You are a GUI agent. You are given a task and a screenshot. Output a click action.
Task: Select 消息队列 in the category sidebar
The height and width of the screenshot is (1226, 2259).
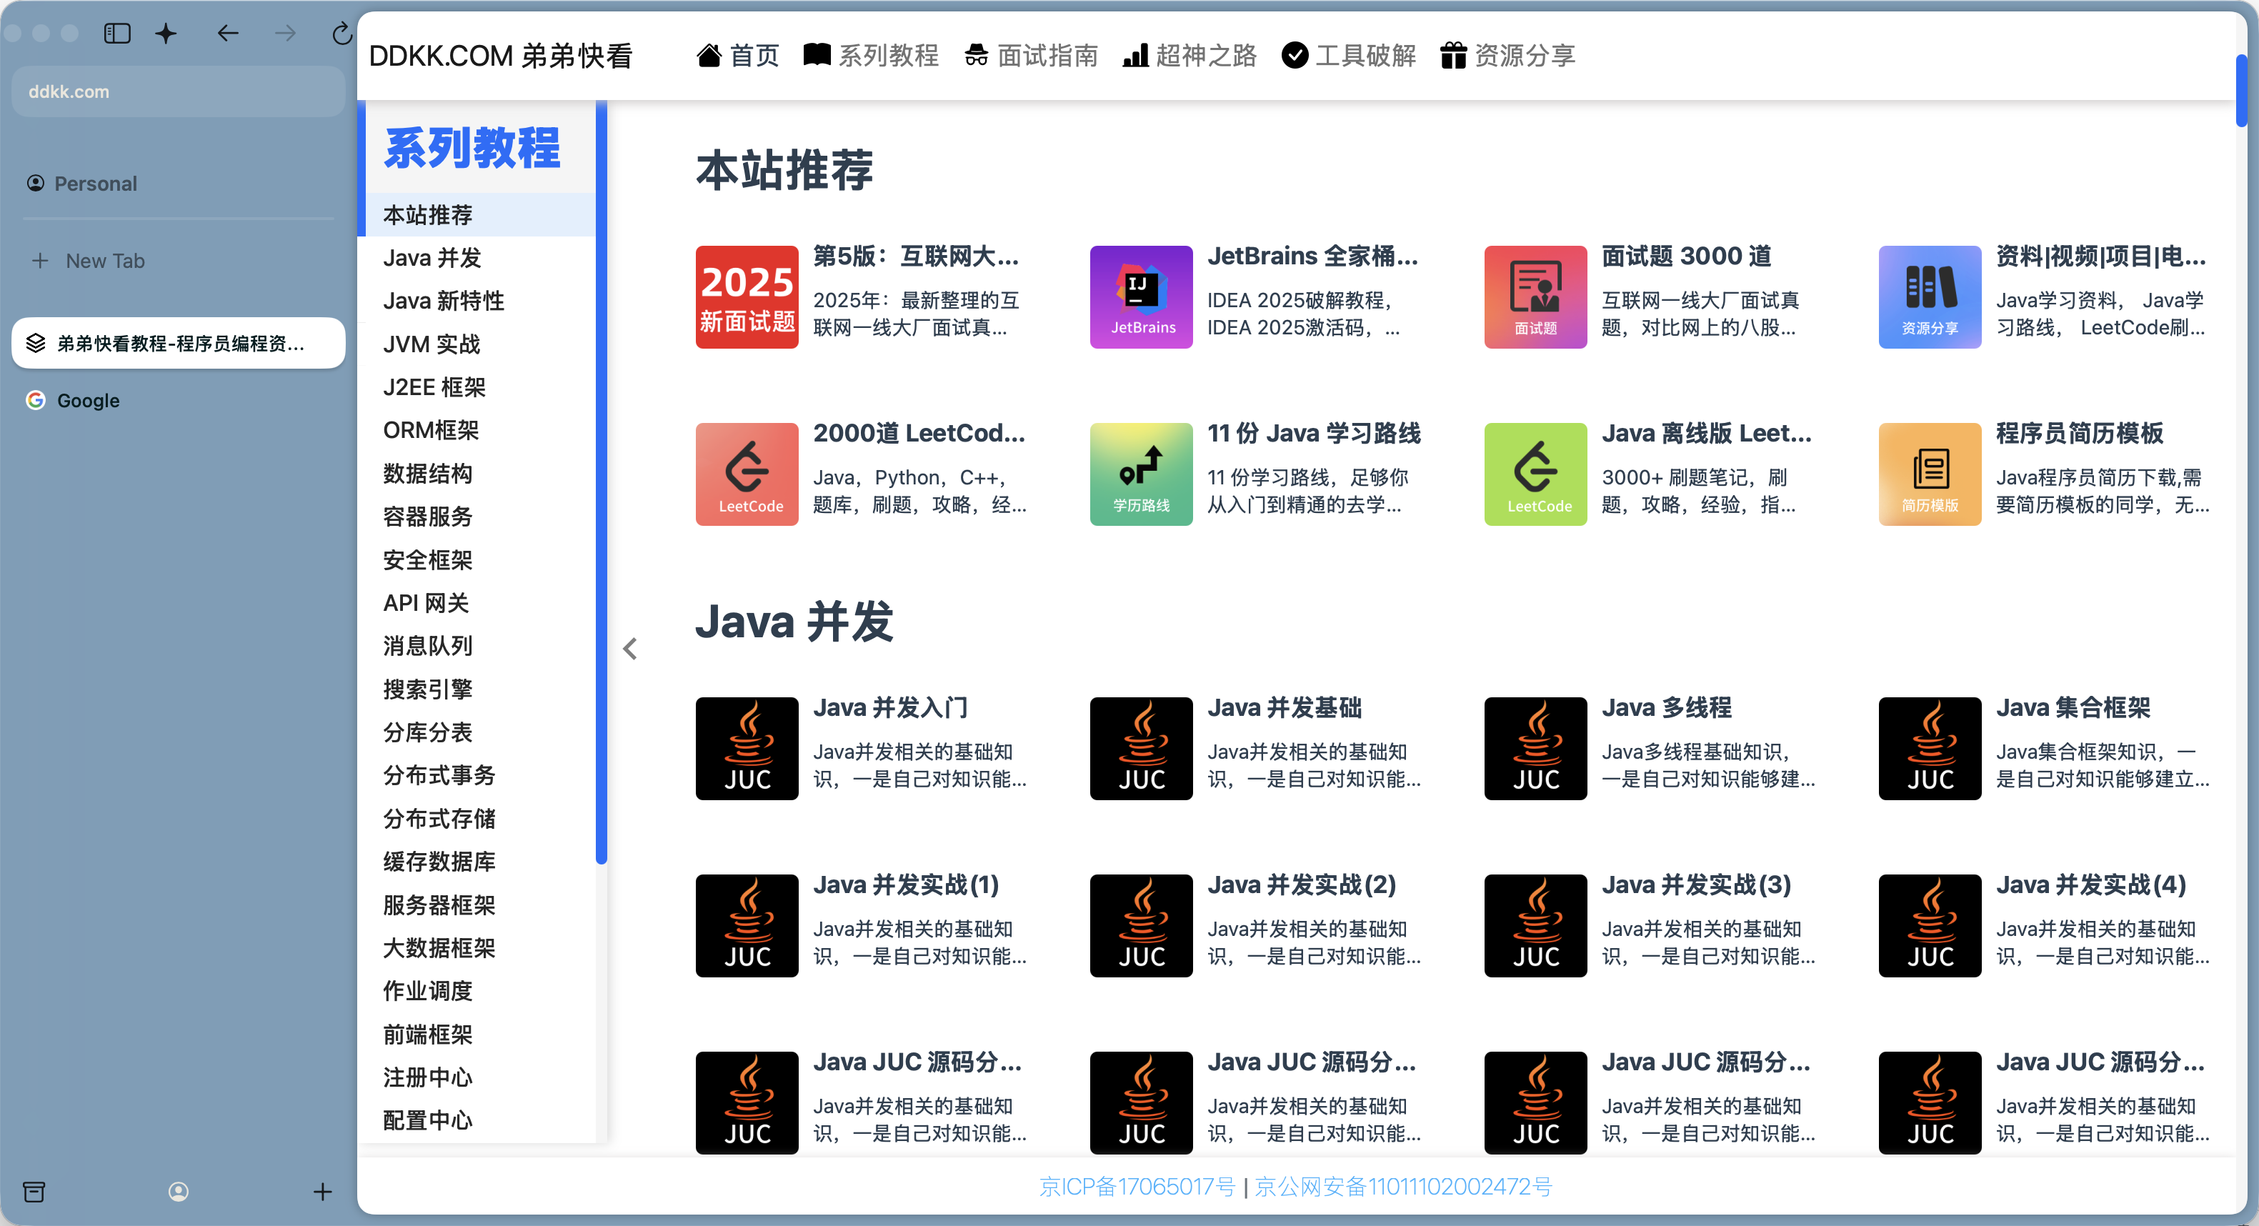click(427, 645)
